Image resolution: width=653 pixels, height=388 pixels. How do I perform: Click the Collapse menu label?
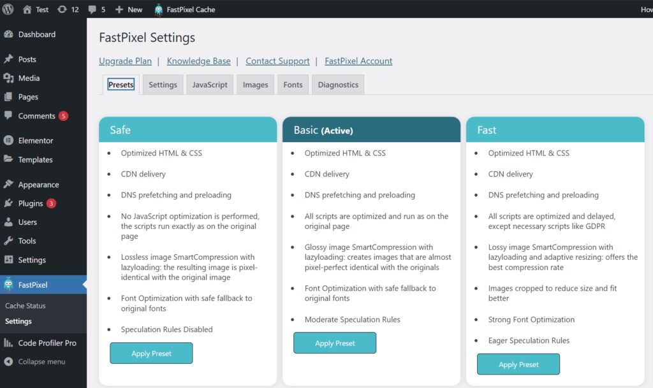41,361
